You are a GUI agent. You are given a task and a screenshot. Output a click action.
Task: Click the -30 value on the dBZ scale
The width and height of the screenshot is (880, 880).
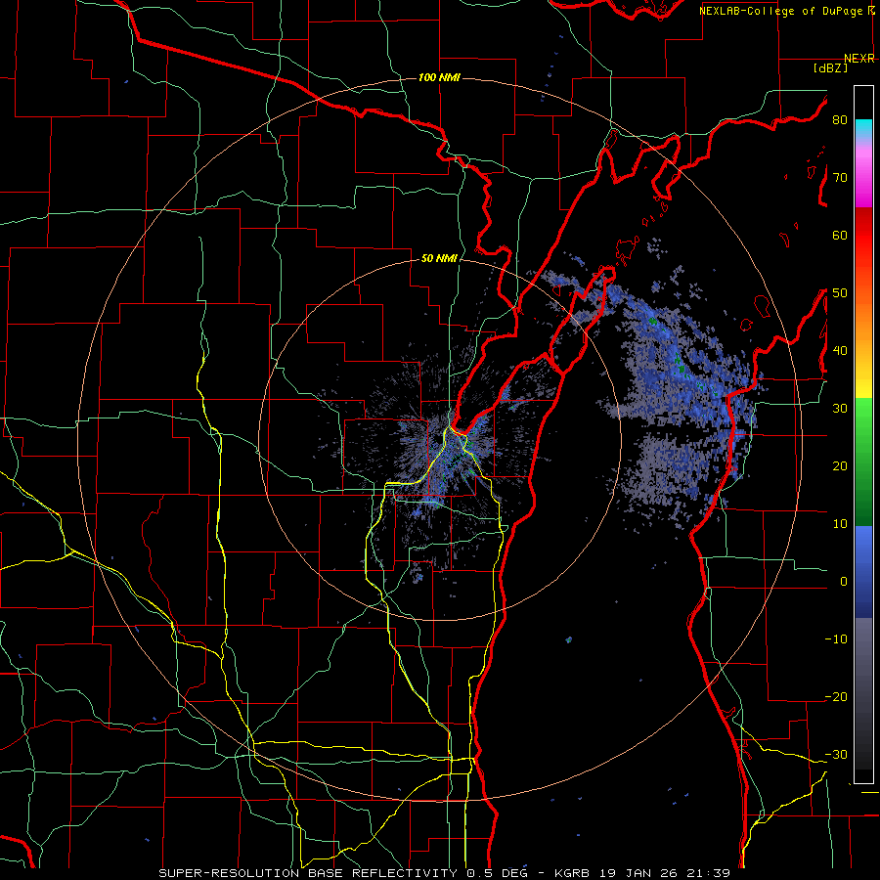[836, 754]
